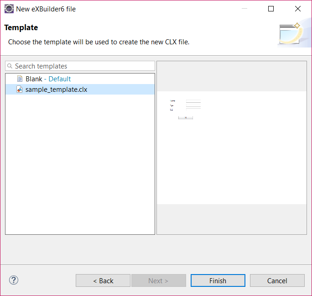Viewport: 312px width, 296px height.
Task: Click the disabled Next button
Action: point(158,280)
